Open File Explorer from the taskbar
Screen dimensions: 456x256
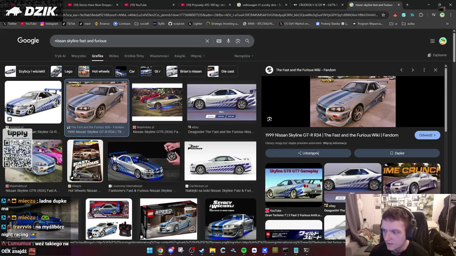click(x=212, y=250)
